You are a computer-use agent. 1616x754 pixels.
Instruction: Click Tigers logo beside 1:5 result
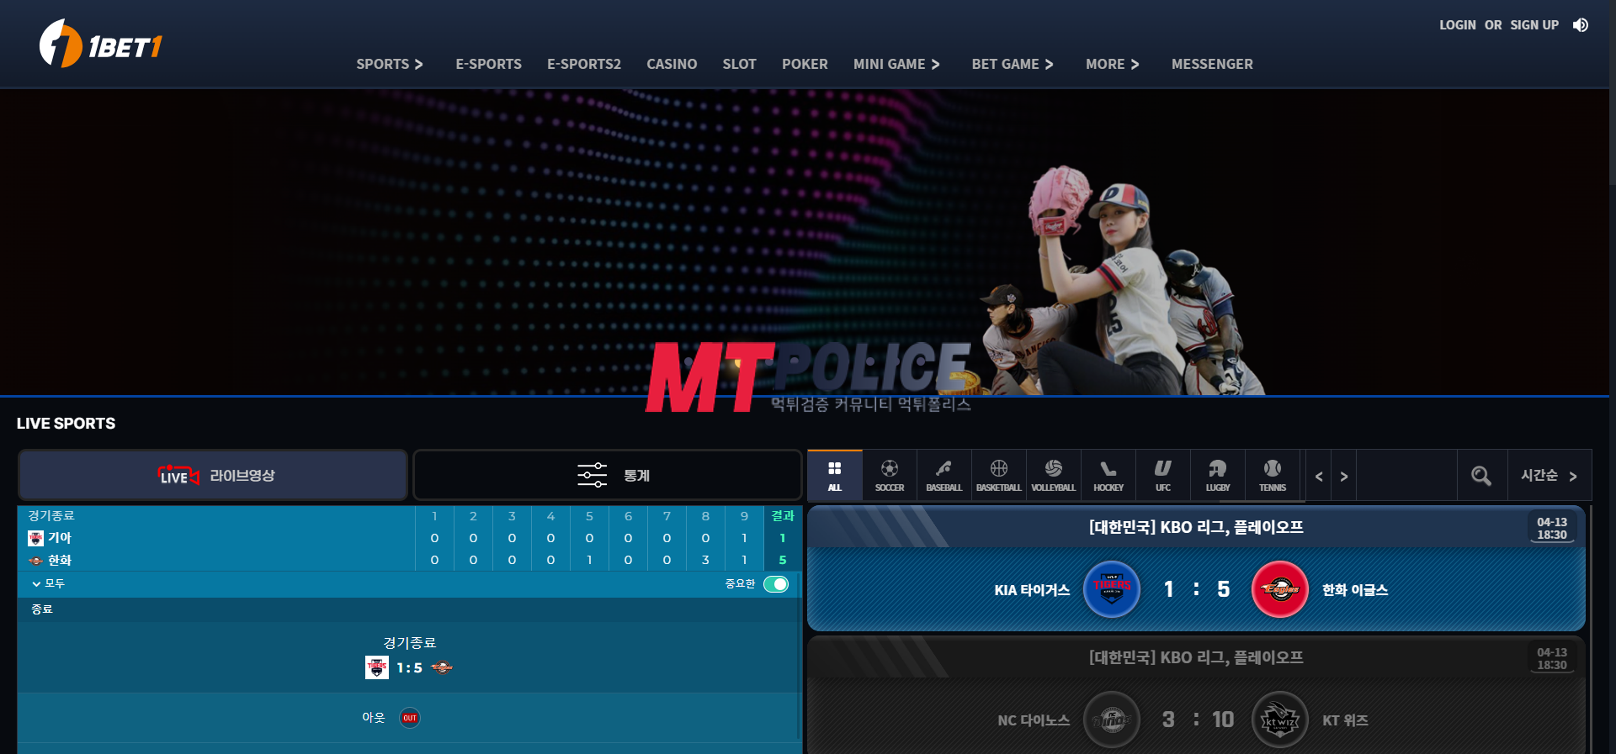[x=377, y=667]
